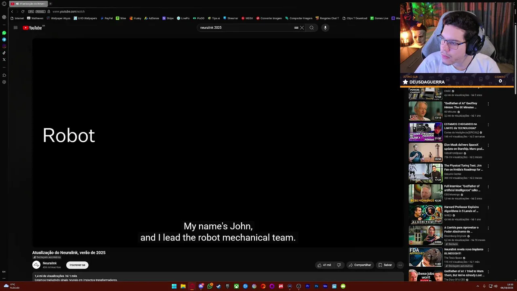Open Premiere Pro from the taskbar

click(x=307, y=286)
